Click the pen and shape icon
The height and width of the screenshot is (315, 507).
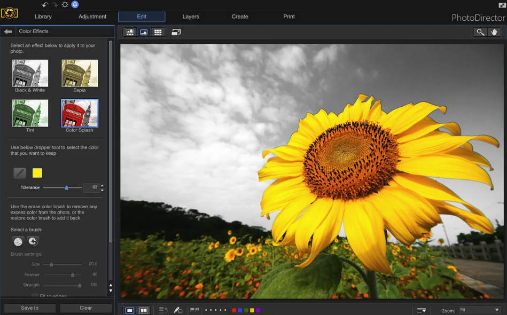click(x=178, y=310)
